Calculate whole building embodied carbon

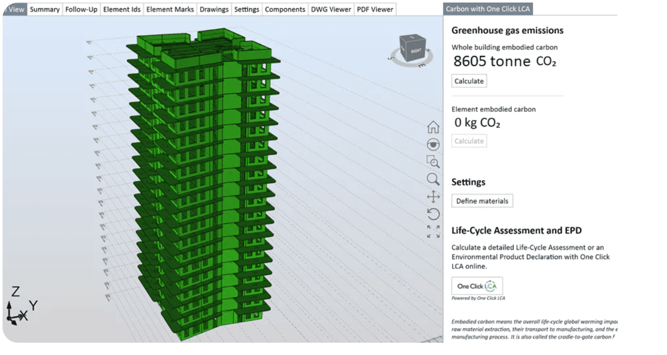point(469,81)
